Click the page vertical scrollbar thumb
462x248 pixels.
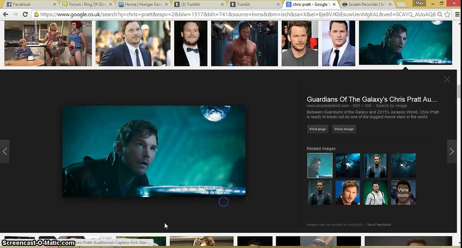(x=459, y=92)
